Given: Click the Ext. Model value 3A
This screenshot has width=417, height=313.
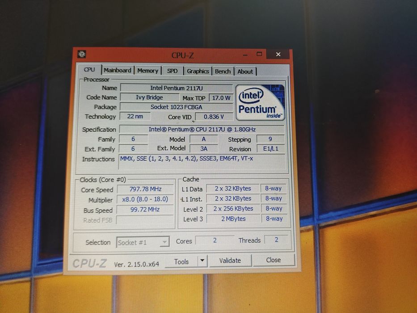Looking at the screenshot, I should tap(204, 148).
